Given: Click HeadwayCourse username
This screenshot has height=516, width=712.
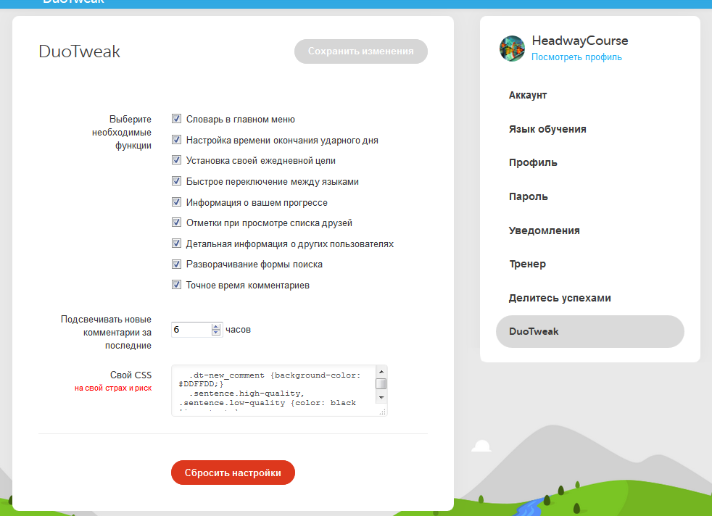Looking at the screenshot, I should point(580,41).
